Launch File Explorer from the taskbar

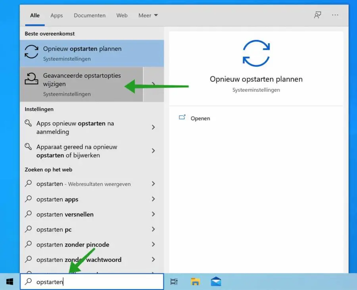click(195, 282)
